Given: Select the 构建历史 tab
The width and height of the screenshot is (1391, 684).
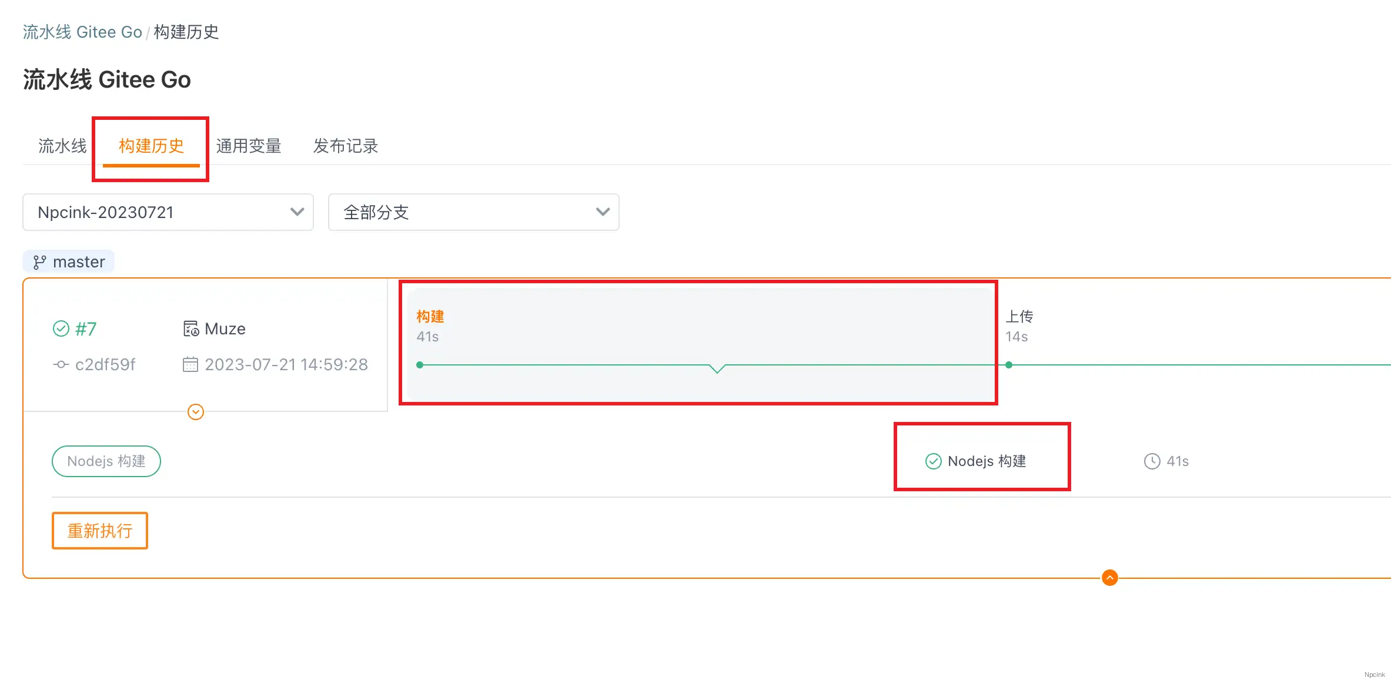Looking at the screenshot, I should coord(151,146).
